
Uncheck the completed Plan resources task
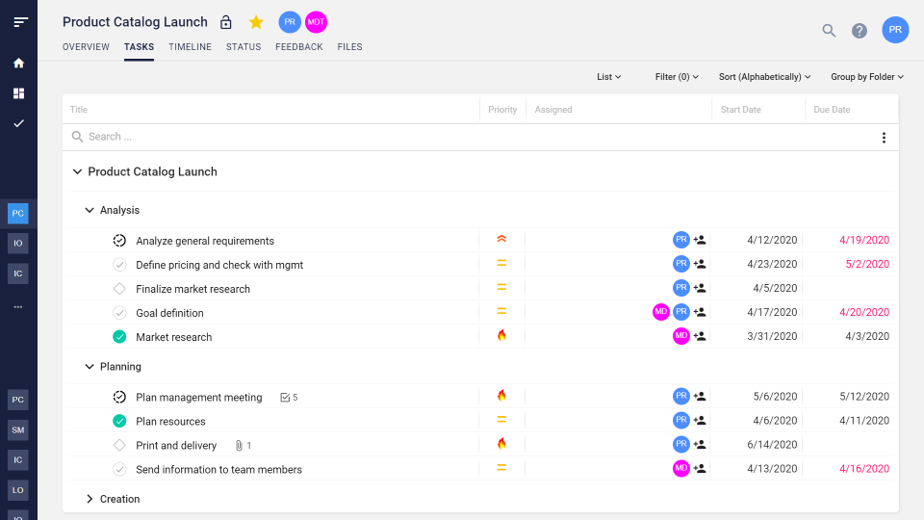[x=119, y=421]
